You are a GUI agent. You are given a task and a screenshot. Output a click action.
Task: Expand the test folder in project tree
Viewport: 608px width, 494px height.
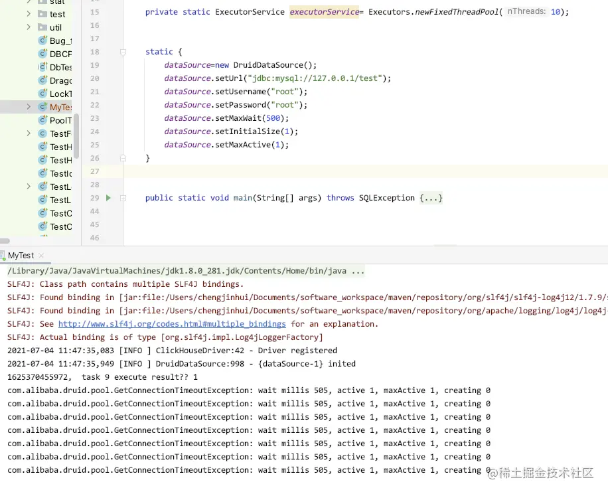click(x=29, y=14)
